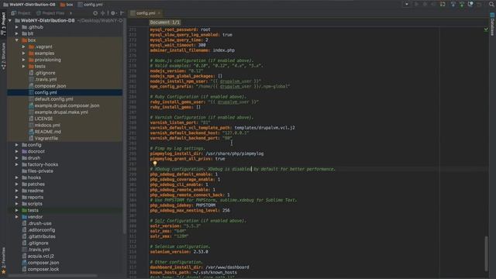Expand the .github folder
This screenshot has width=496, height=279.
click(x=17, y=27)
